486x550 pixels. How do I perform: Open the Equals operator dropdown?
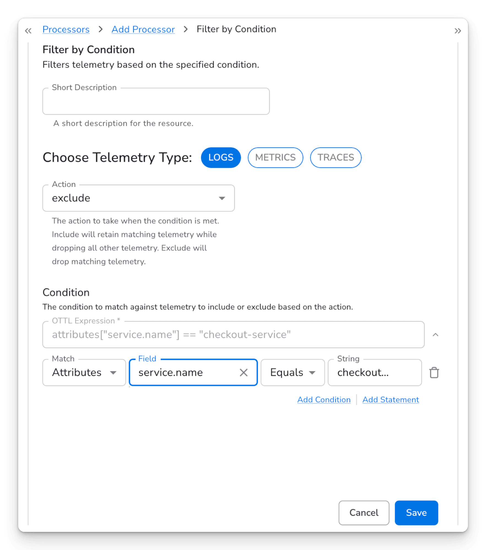tap(292, 373)
